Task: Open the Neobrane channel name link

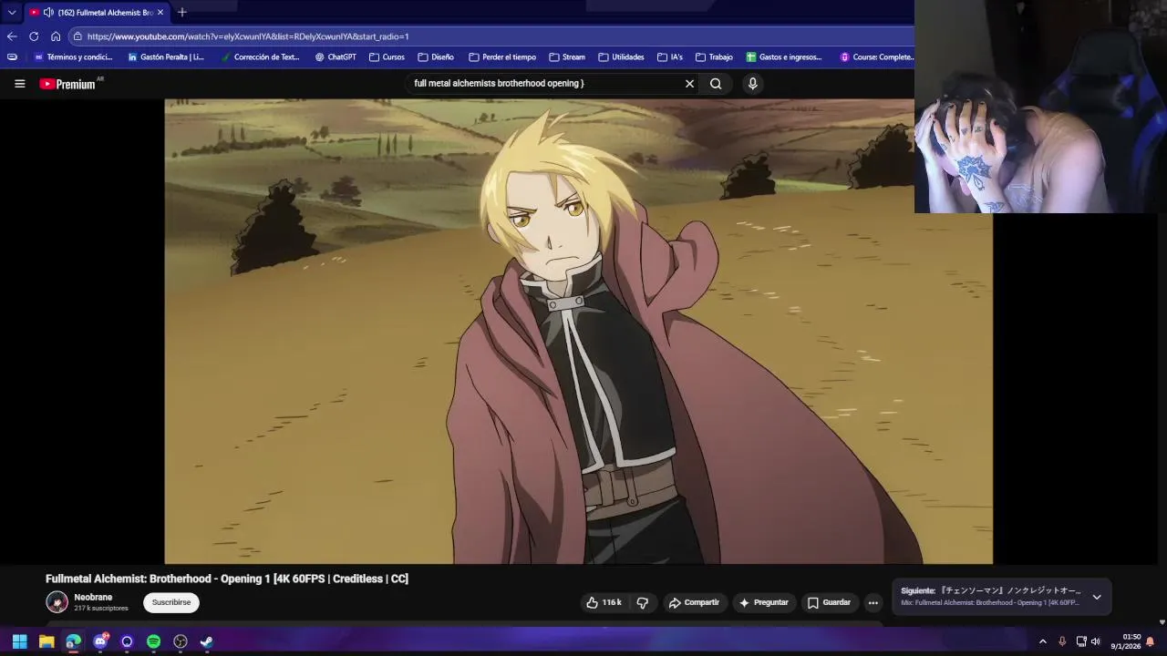Action: [93, 598]
